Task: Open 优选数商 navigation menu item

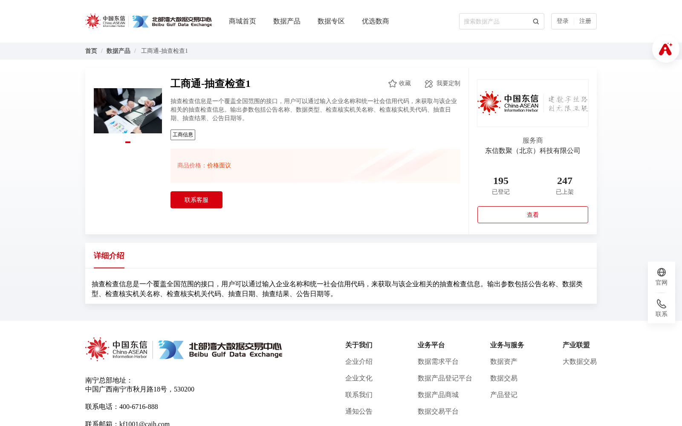Action: point(376,21)
